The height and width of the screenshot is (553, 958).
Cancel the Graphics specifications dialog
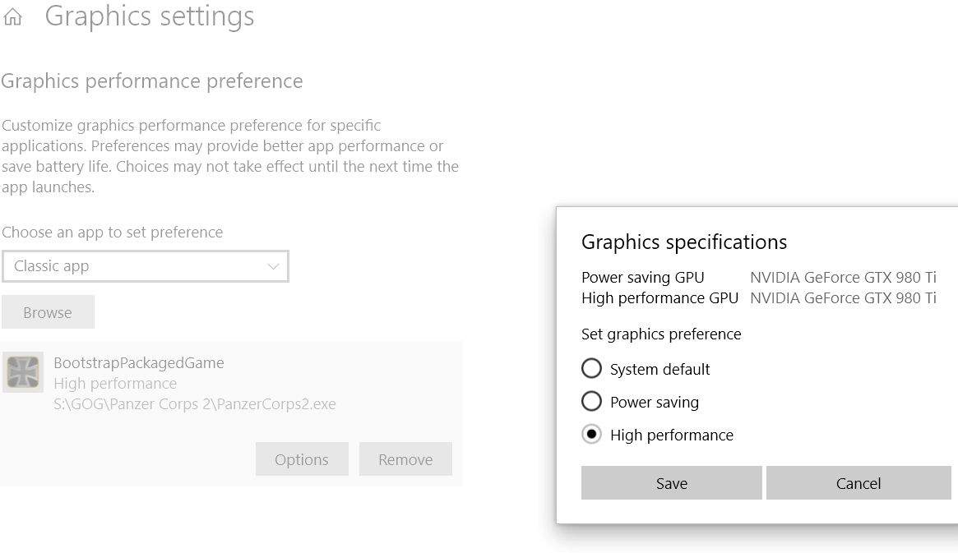click(x=858, y=483)
